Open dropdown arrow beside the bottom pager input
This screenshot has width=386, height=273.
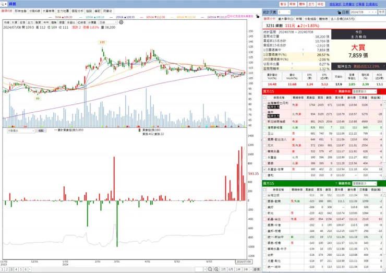(x=205, y=269)
